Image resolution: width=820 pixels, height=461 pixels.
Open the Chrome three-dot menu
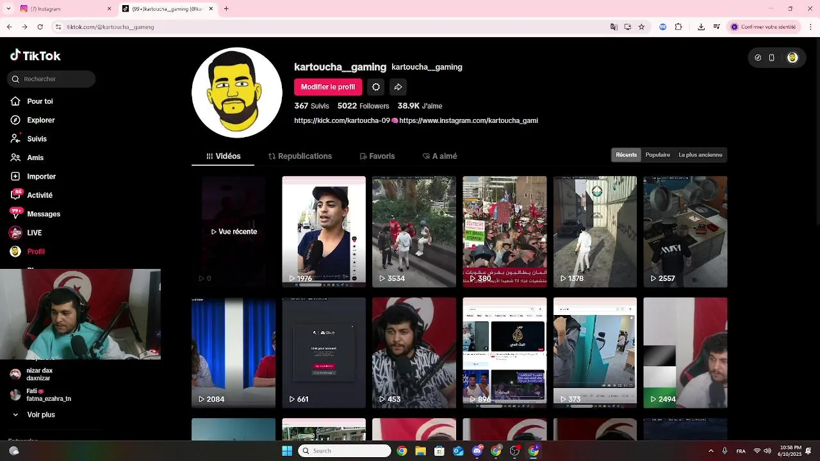click(810, 27)
